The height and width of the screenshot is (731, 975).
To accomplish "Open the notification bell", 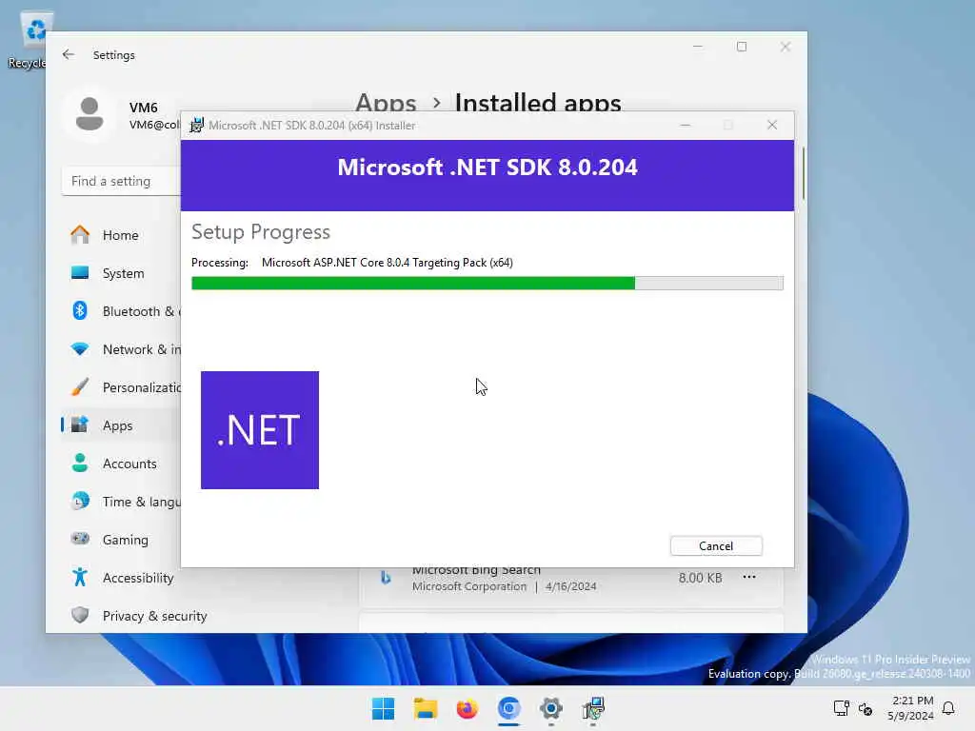I will (x=948, y=708).
